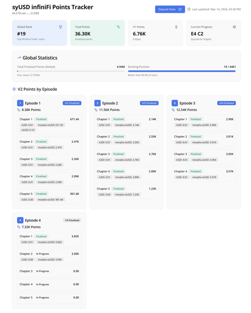The image size is (251, 313).
Task: Click Finalized badge on Episode 4 Chapter 1
Action: pos(41,236)
